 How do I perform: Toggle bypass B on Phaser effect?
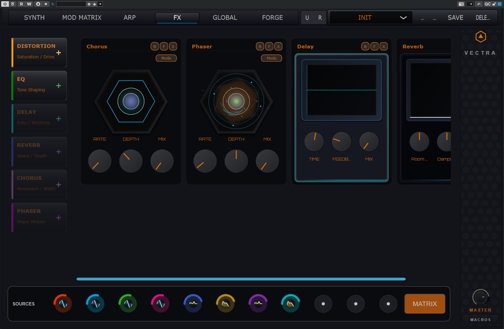click(x=260, y=46)
